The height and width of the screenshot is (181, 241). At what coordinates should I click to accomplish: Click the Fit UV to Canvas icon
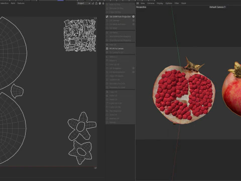click(x=107, y=48)
